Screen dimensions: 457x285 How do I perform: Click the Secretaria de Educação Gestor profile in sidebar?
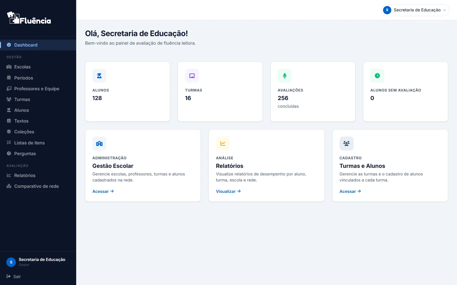pyautogui.click(x=36, y=262)
